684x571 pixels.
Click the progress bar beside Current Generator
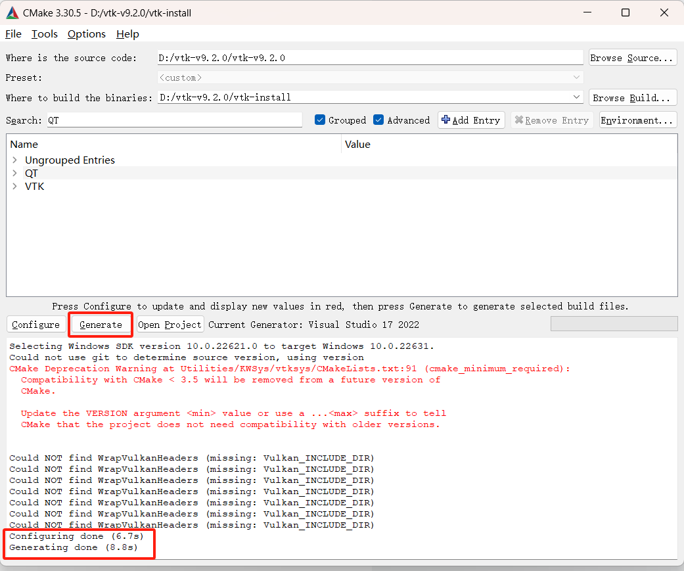(x=613, y=323)
